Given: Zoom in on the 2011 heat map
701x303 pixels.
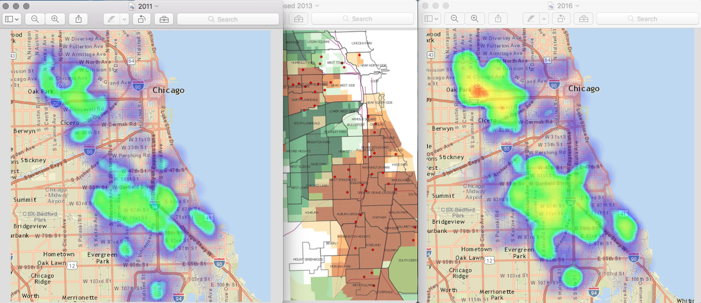Looking at the screenshot, I should tap(55, 19).
